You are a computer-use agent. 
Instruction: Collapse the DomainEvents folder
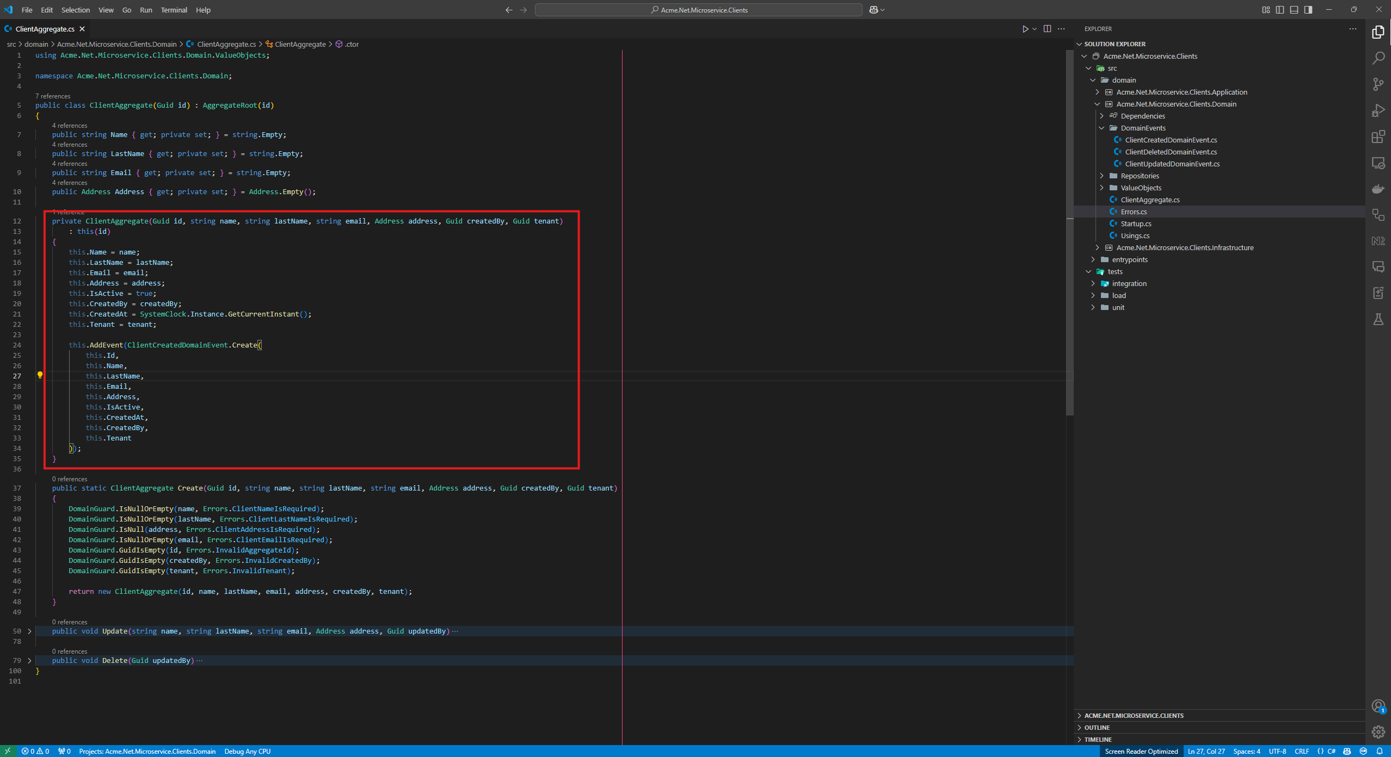coord(1101,128)
